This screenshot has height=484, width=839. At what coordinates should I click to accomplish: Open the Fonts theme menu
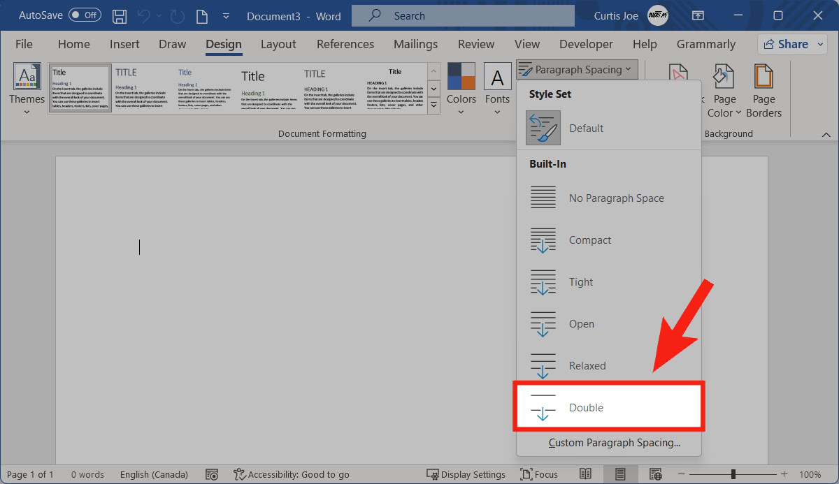[497, 87]
